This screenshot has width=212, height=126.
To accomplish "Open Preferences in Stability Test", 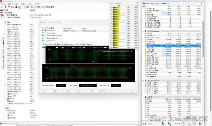I will 102,91.
